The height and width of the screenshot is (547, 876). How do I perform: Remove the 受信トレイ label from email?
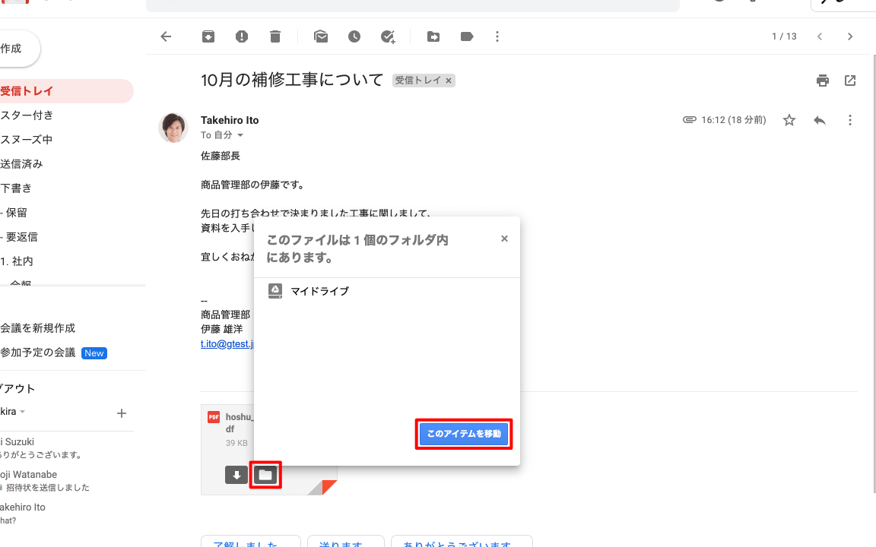coord(448,81)
